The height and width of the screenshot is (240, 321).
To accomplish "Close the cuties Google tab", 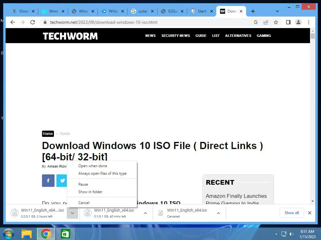I will point(152,11).
